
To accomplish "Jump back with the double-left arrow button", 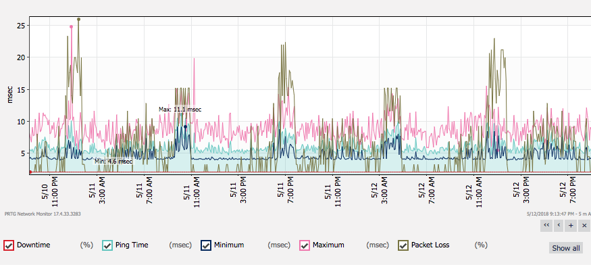I will [546, 226].
